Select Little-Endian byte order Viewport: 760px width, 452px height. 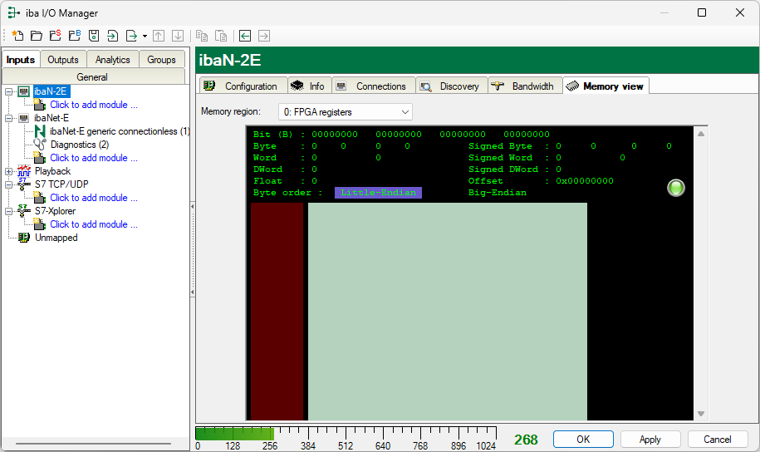[x=378, y=193]
